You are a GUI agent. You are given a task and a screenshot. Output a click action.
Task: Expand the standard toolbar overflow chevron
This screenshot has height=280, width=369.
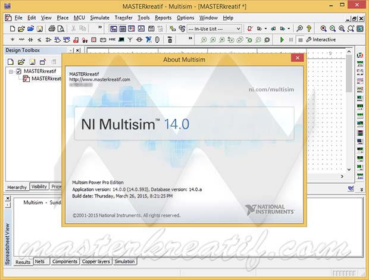click(x=100, y=27)
